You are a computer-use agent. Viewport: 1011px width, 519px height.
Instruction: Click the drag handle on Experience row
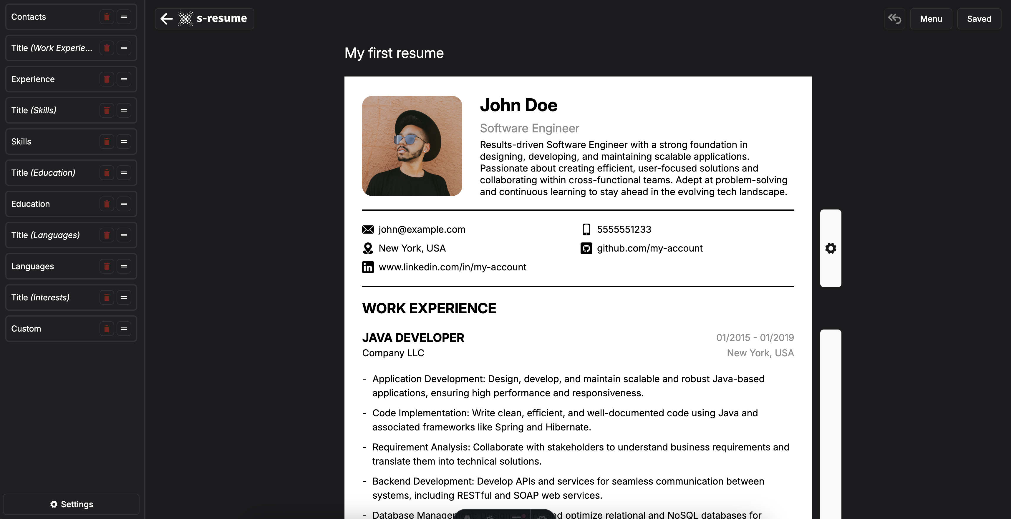(x=124, y=79)
